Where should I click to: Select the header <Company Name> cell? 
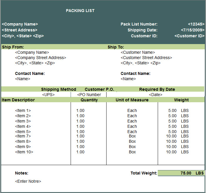20,24
